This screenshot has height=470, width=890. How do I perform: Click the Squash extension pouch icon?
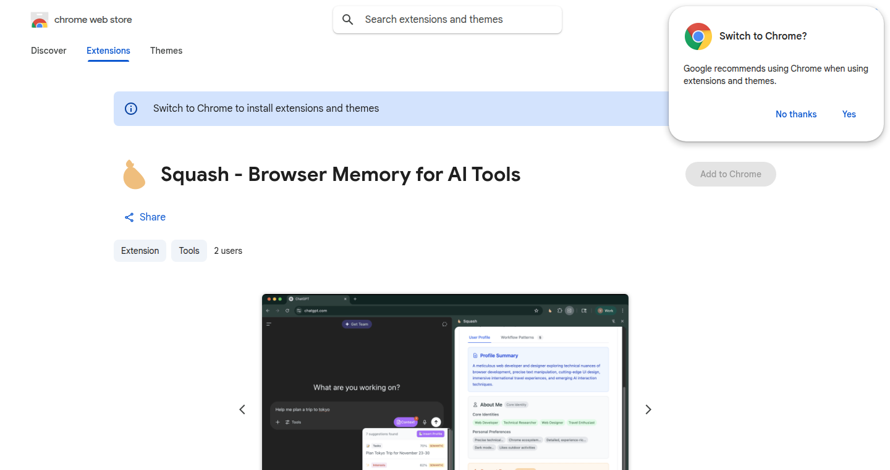point(134,174)
